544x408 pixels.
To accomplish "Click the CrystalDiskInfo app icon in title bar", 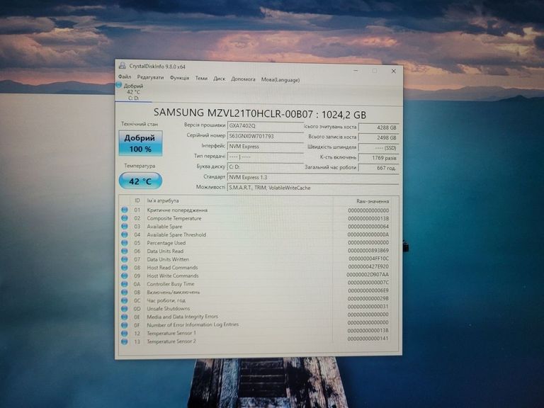I will [x=122, y=66].
